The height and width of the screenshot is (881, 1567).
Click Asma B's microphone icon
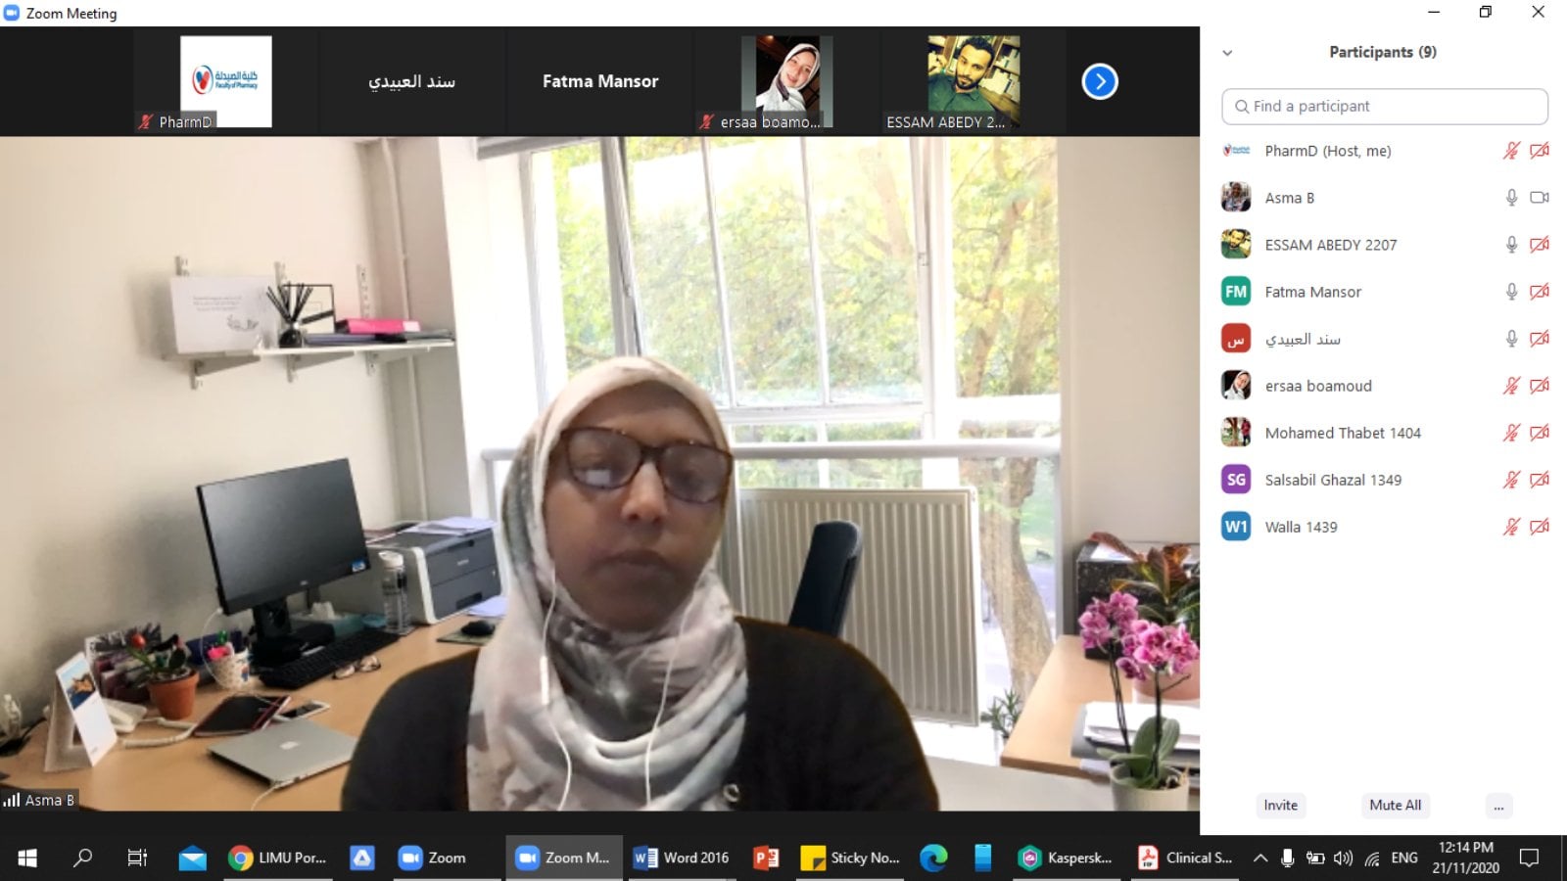point(1511,198)
